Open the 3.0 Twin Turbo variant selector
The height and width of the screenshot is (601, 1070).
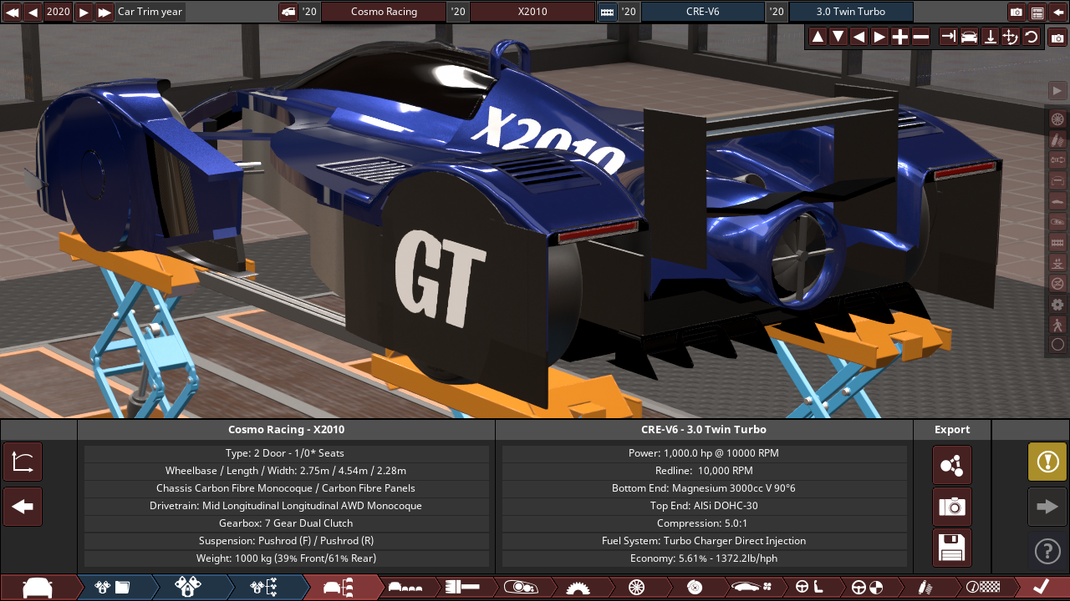coord(851,12)
